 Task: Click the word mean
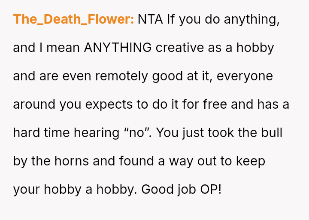(x=63, y=48)
